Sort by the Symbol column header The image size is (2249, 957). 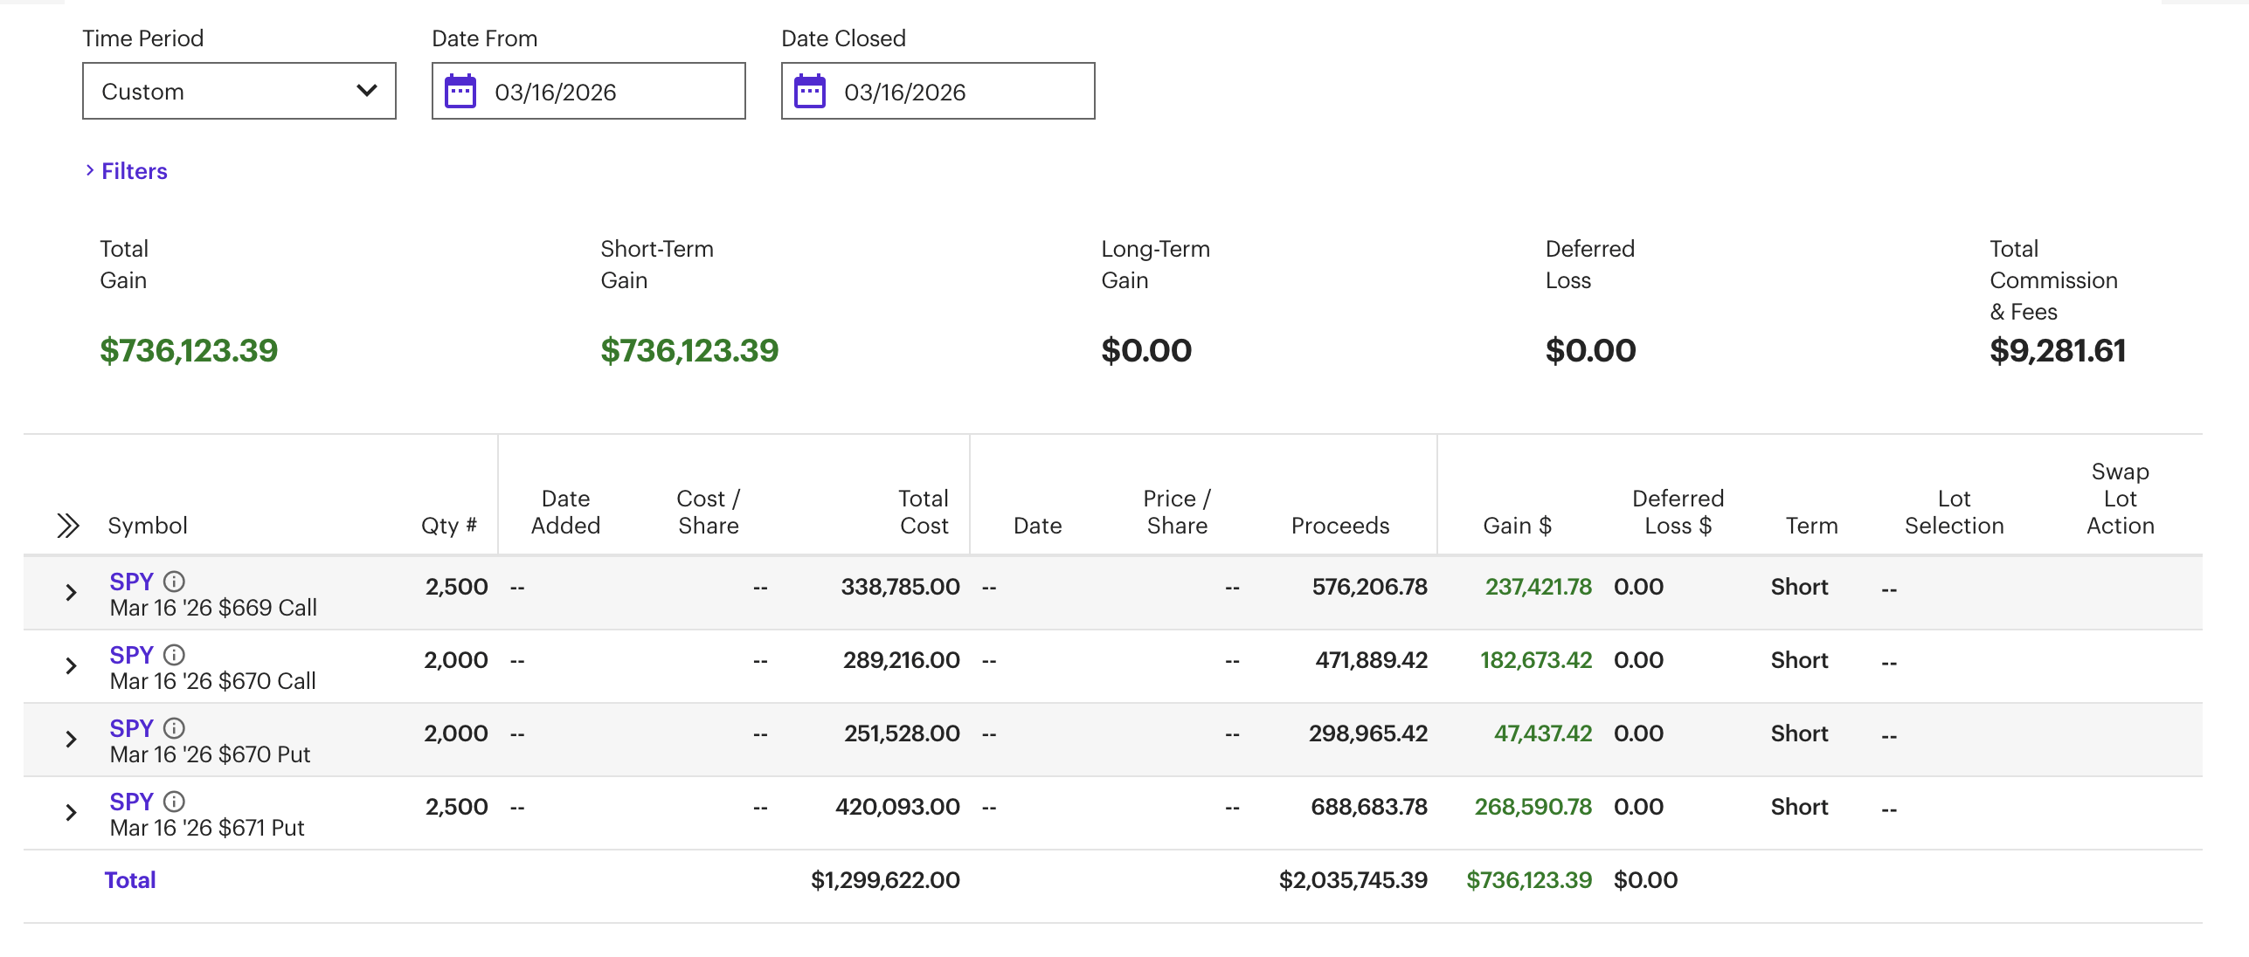pyautogui.click(x=148, y=526)
